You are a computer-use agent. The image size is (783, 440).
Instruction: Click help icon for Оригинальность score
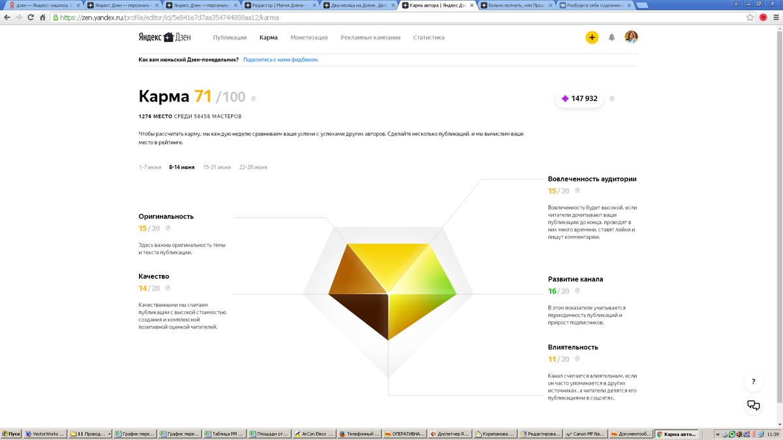tap(168, 228)
